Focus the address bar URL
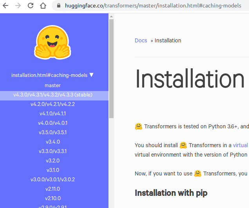The height and width of the screenshot is (208, 249). pos(153,6)
